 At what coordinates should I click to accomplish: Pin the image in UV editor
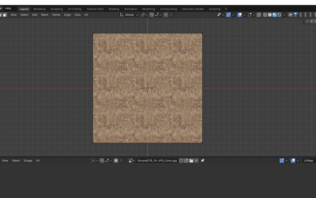203,161
